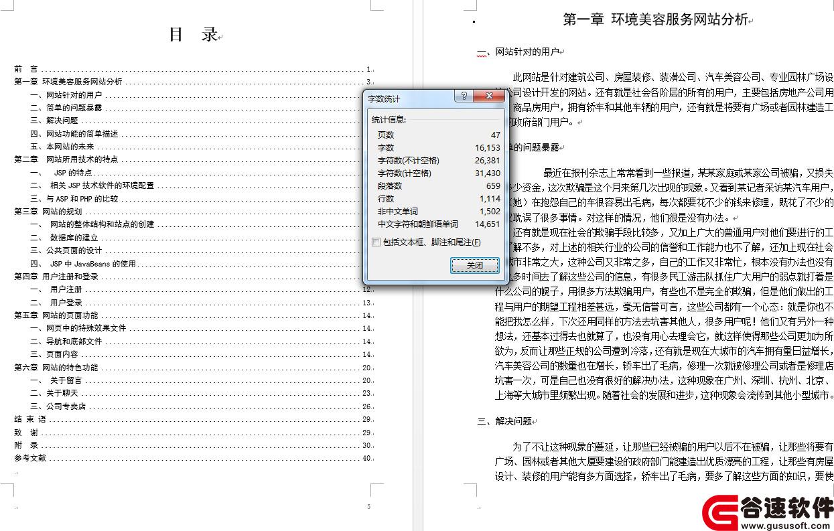This screenshot has width=834, height=531.
Task: Click the 第一章 chapter heading on the right page
Action: (655, 19)
